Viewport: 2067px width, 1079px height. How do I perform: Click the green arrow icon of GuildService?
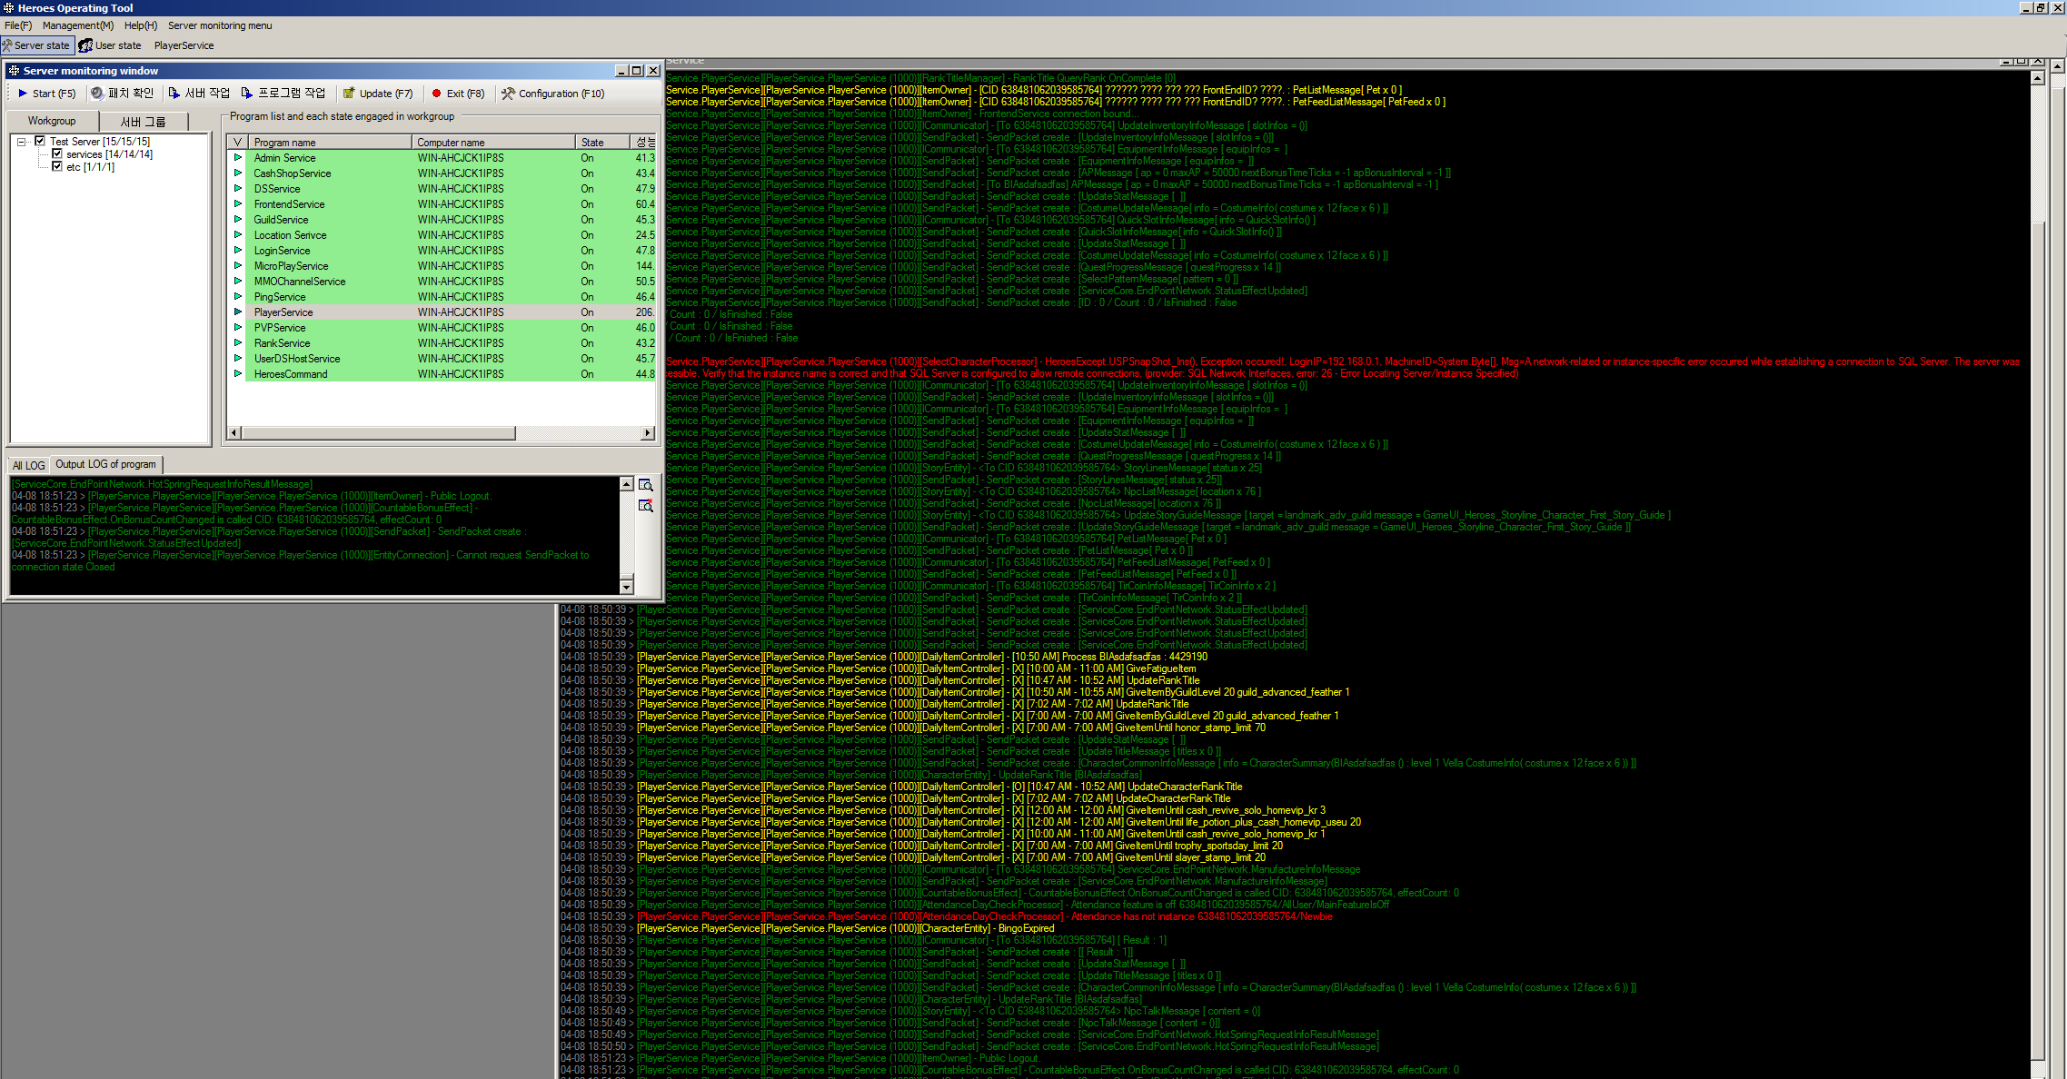[238, 220]
